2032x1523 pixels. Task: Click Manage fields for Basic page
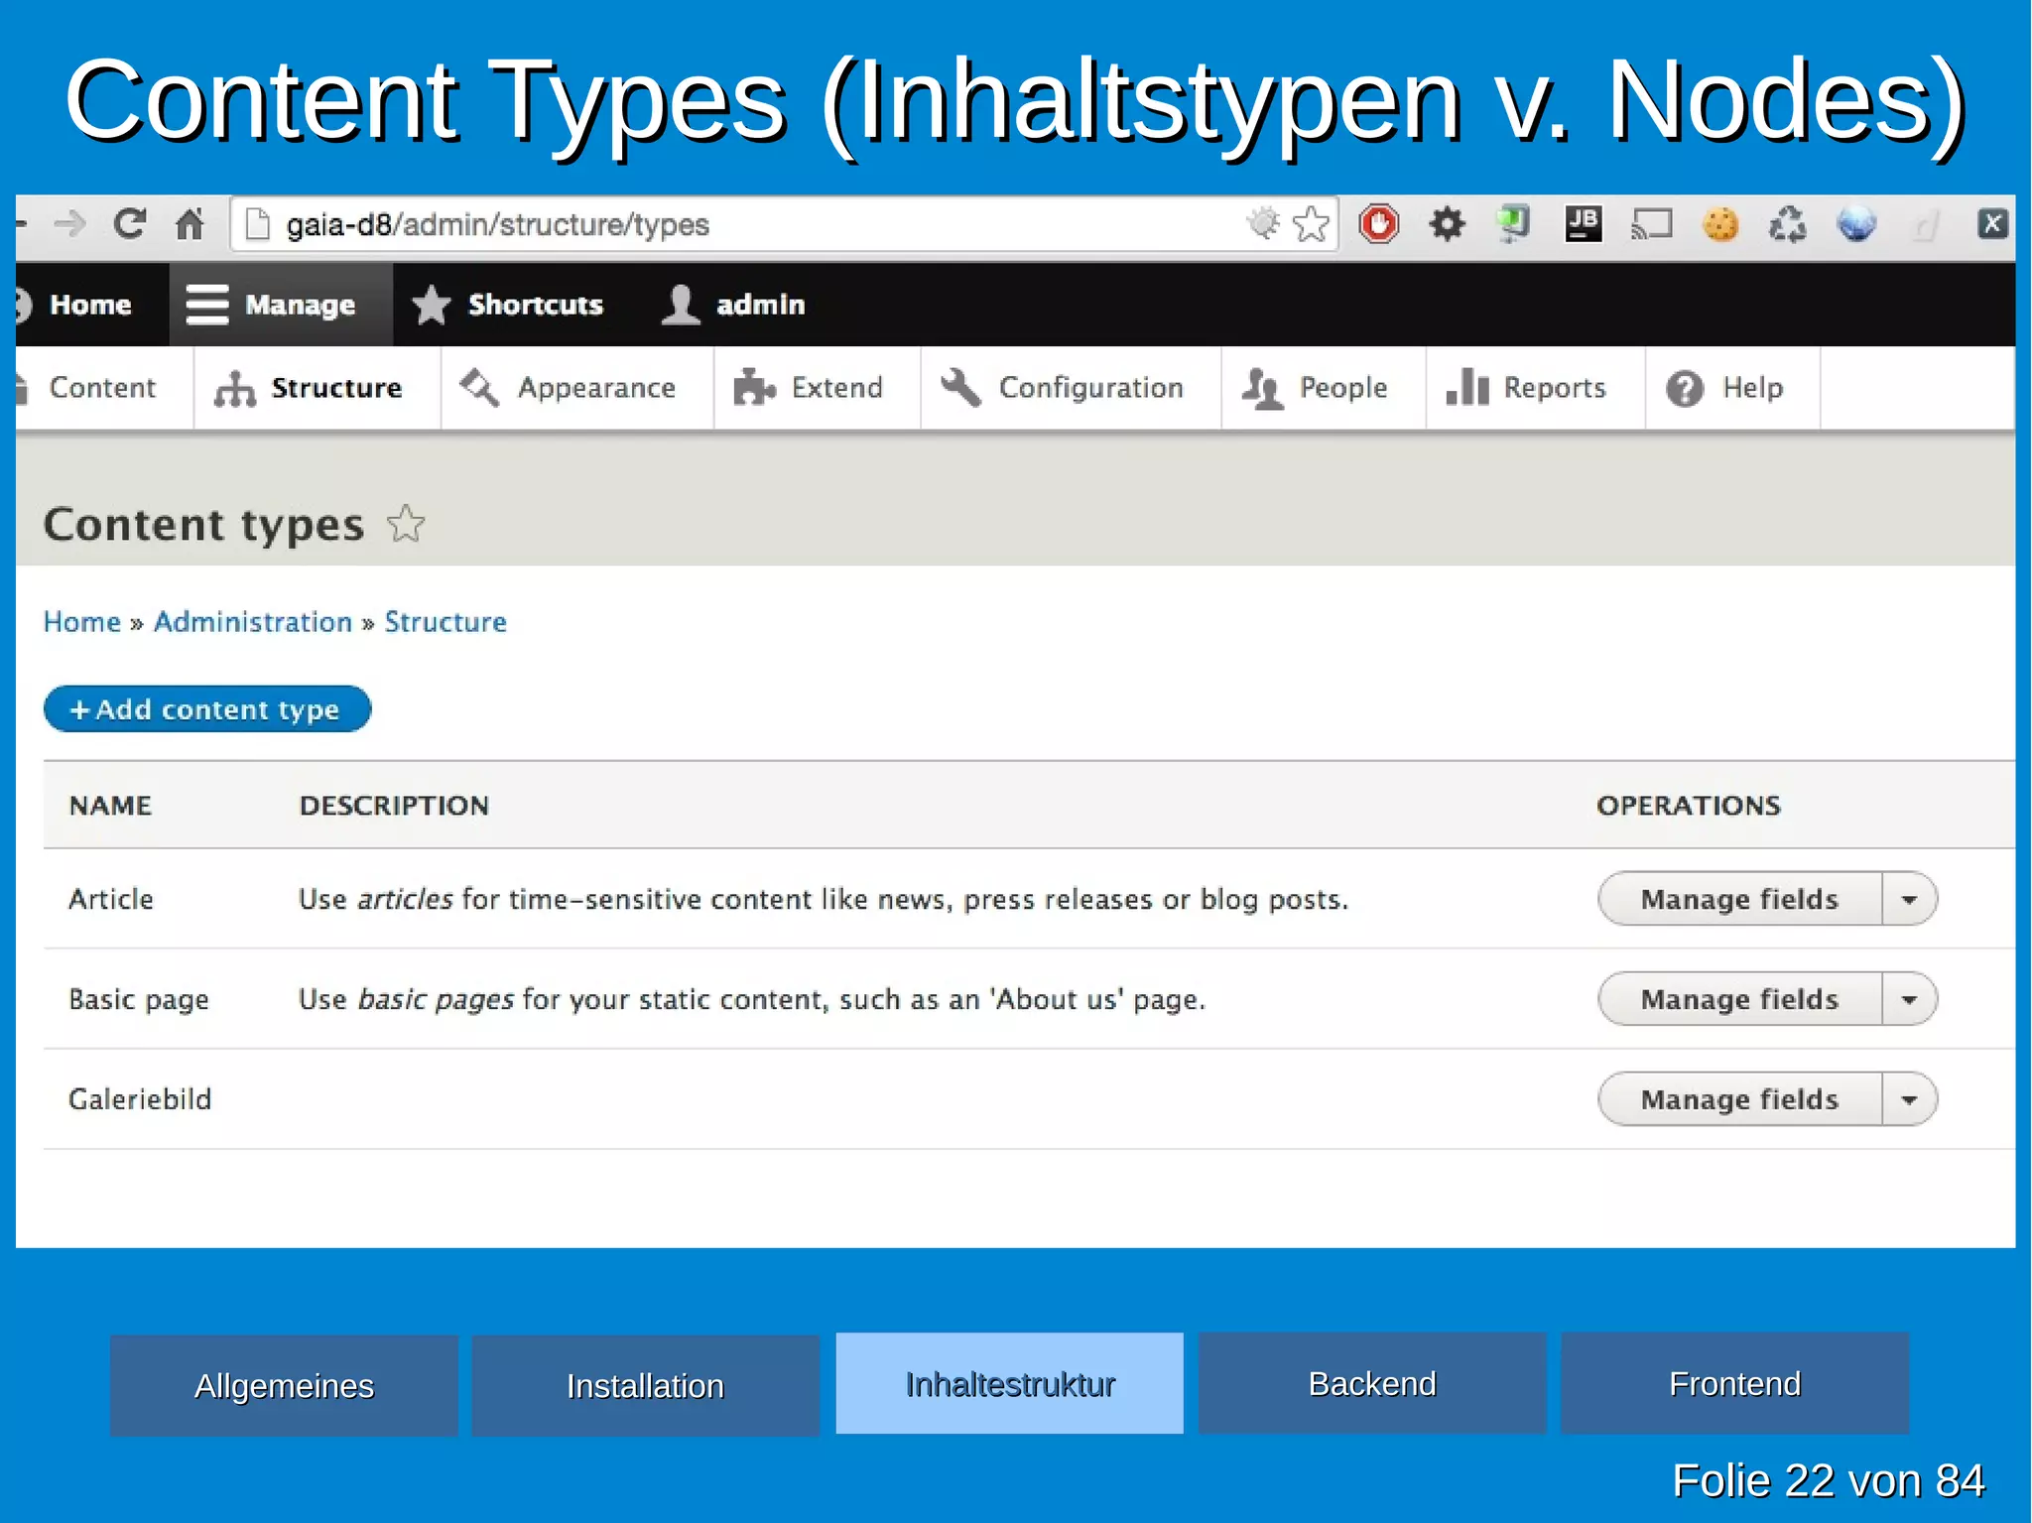[x=1739, y=999]
